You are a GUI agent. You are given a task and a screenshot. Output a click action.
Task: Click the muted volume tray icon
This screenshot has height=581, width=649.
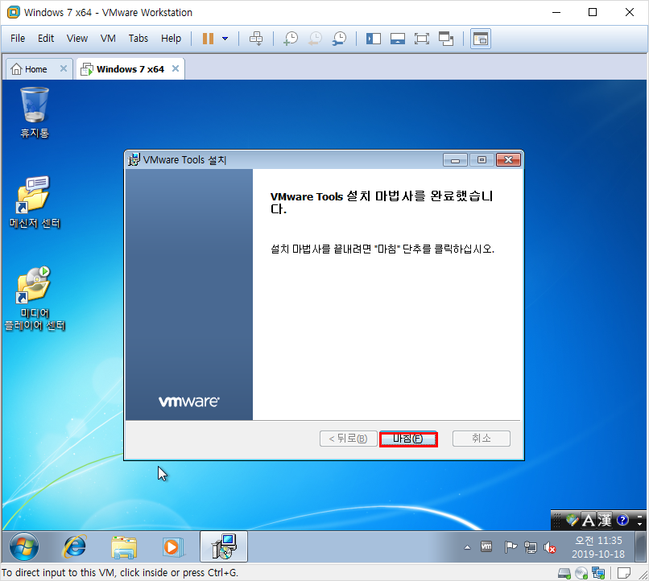pyautogui.click(x=550, y=547)
